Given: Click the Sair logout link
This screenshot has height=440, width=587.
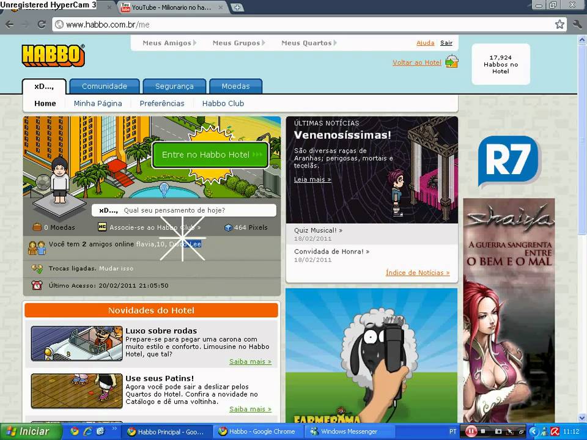Looking at the screenshot, I should (x=446, y=43).
